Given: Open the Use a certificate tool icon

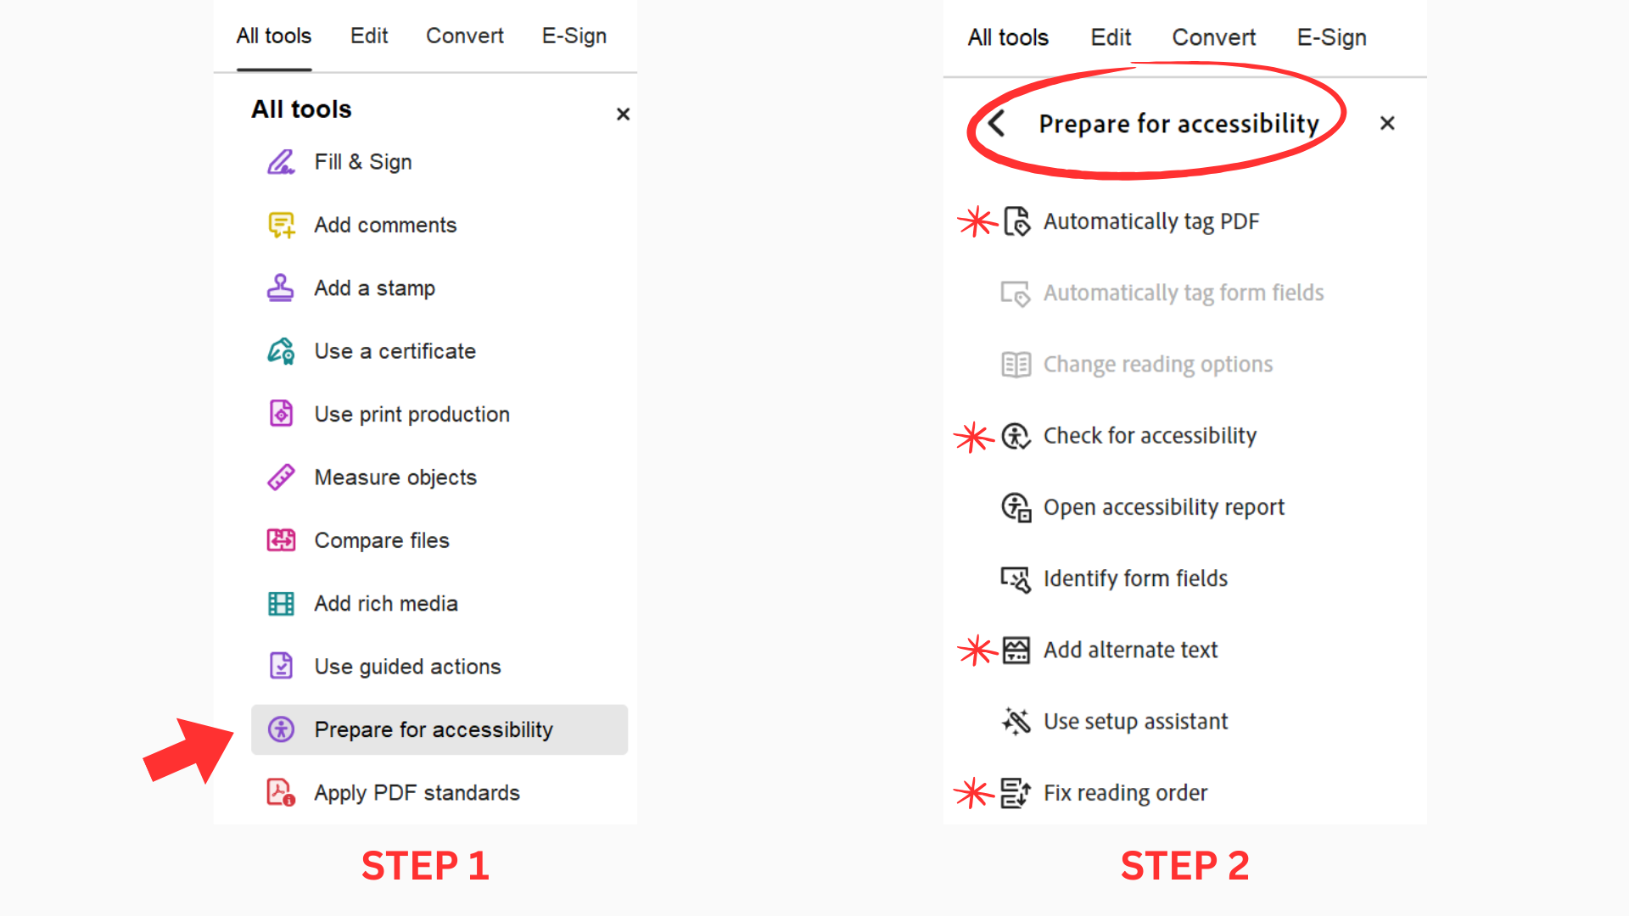Looking at the screenshot, I should (281, 351).
